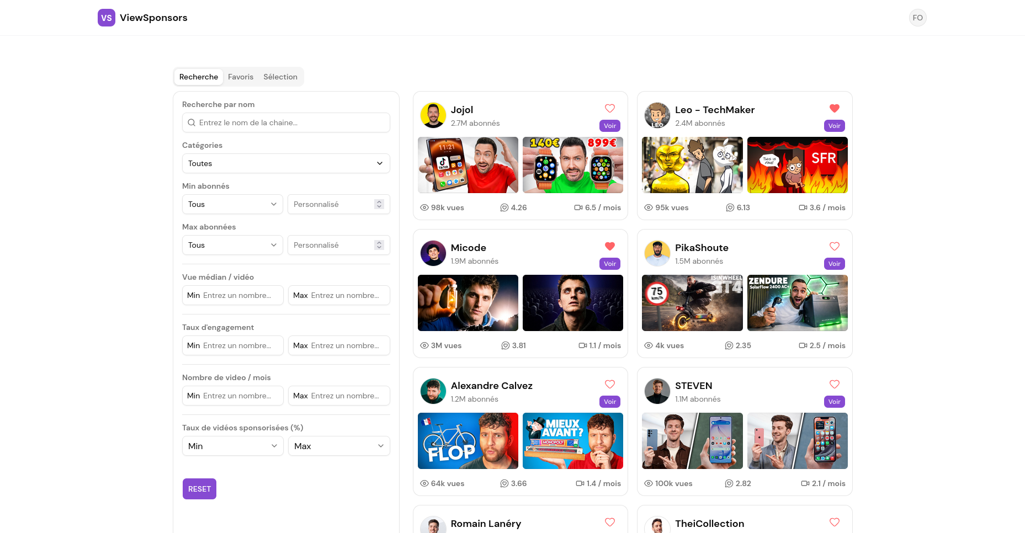The image size is (1025, 533).
Task: Adjust Min abonnés Personnalisé stepper arrows
Action: (379, 204)
